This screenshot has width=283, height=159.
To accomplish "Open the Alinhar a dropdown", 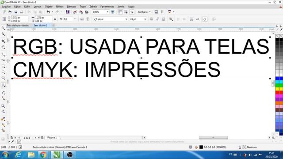I will click(144, 12).
